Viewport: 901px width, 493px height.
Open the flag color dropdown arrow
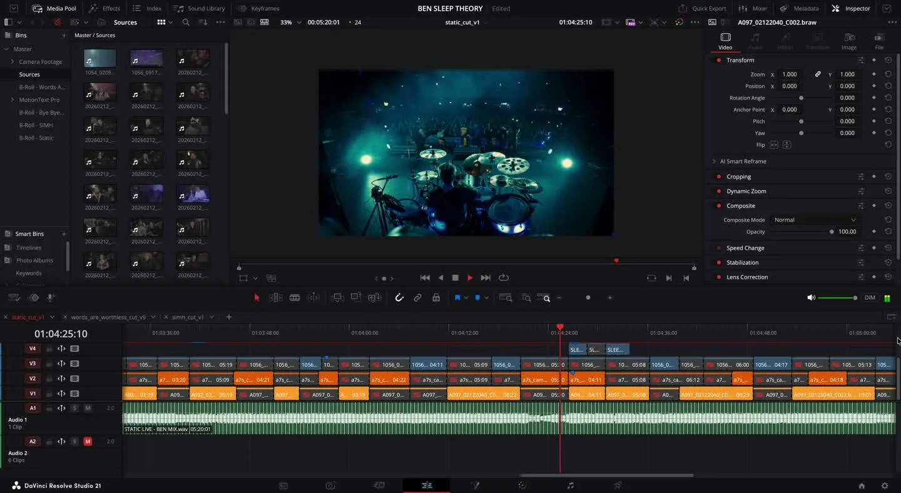(466, 298)
